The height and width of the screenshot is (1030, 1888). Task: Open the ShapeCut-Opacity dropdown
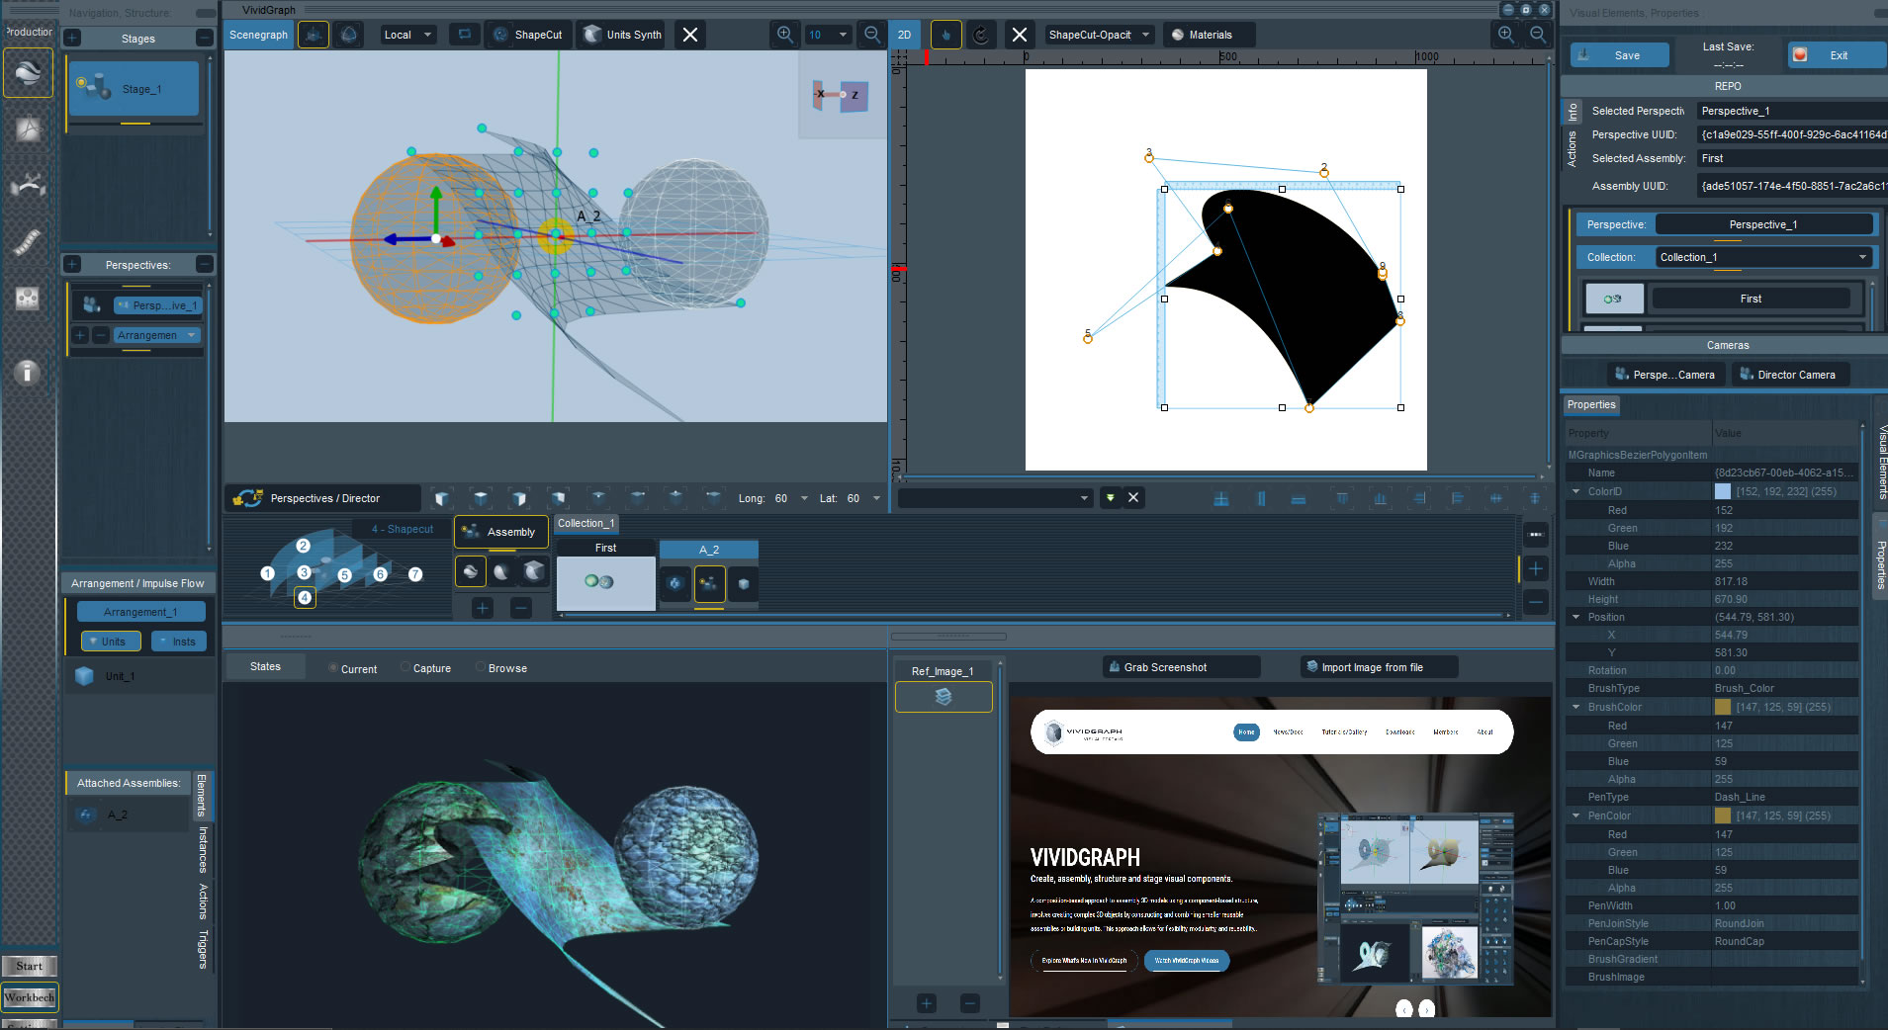(1100, 35)
